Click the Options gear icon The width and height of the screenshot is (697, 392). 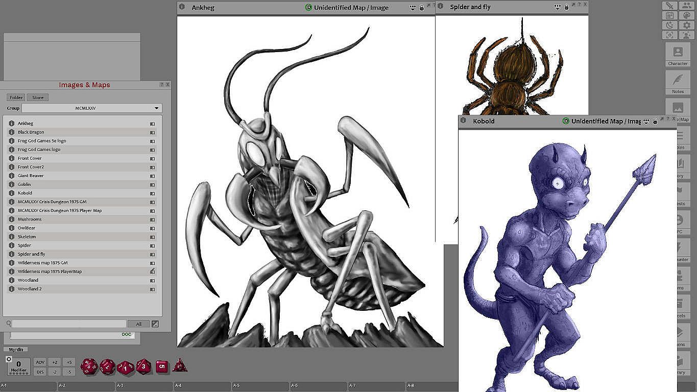coord(686,25)
